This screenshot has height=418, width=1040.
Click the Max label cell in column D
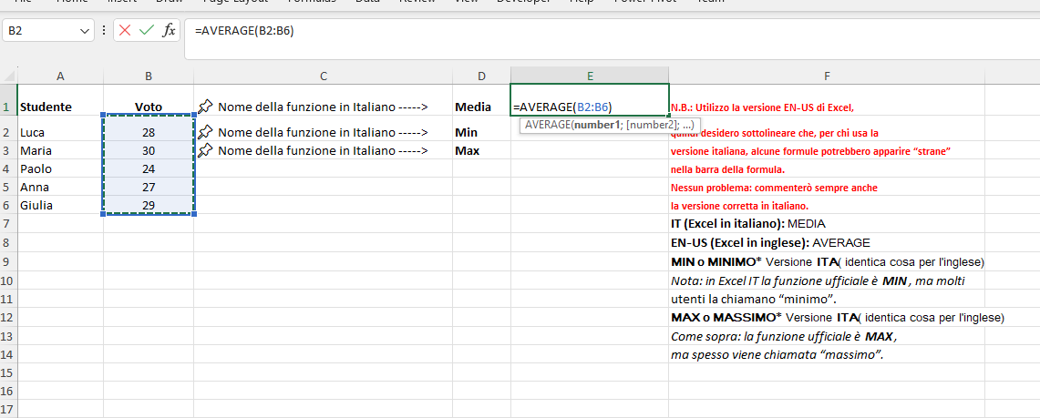coord(481,150)
